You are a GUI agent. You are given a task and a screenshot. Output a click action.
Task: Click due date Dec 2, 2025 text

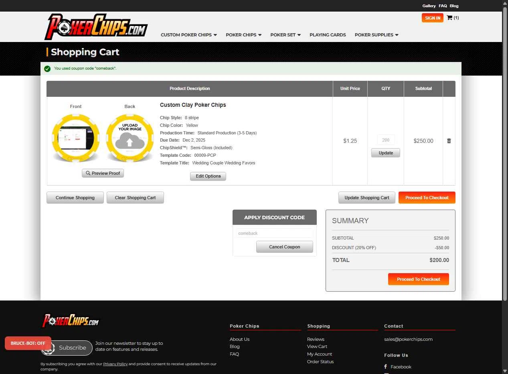tap(194, 140)
